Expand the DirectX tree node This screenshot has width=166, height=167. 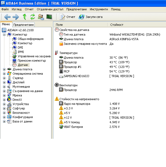(4, 100)
